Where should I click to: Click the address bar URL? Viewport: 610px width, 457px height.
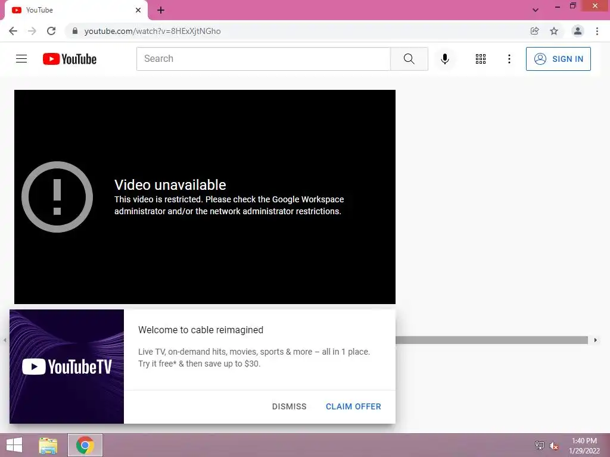click(x=152, y=31)
